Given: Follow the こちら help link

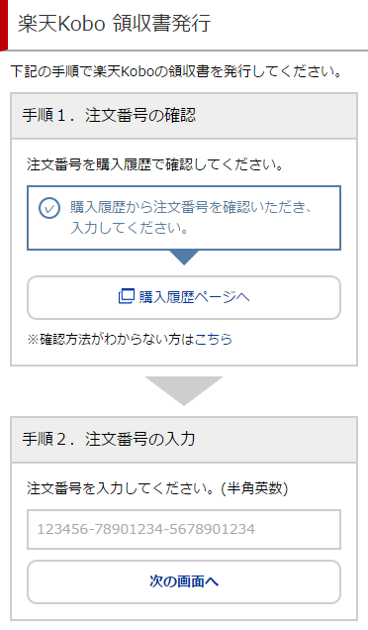Looking at the screenshot, I should pyautogui.click(x=213, y=340).
